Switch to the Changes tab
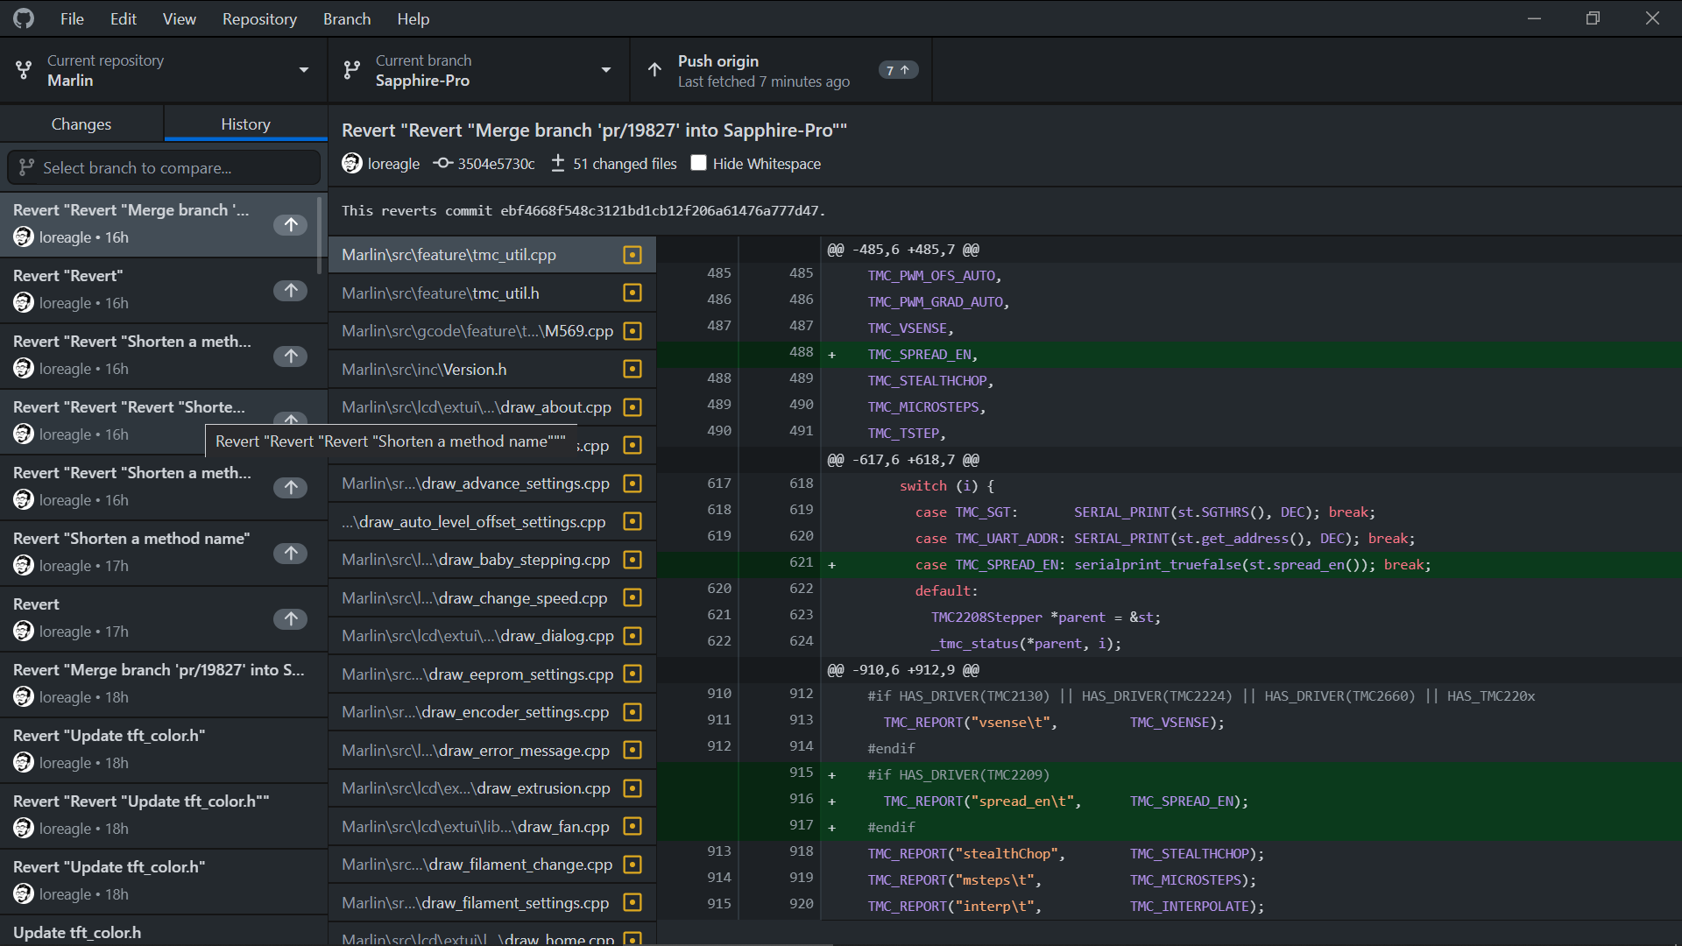 point(81,124)
